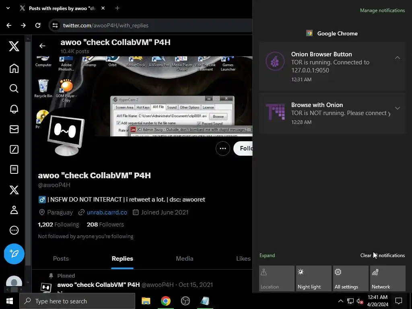Expand Browse with Onion notification
This screenshot has width=412, height=309.
pos(397,108)
